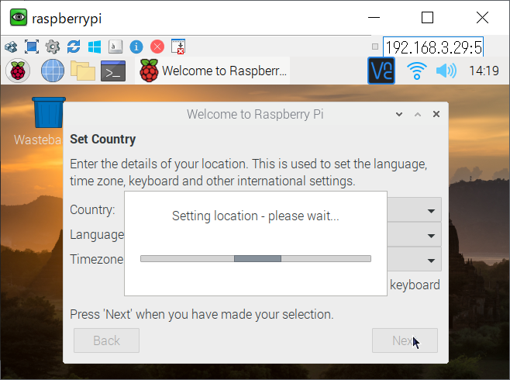This screenshot has width=510, height=380.
Task: Click the 14:19 panel clock
Action: 484,71
